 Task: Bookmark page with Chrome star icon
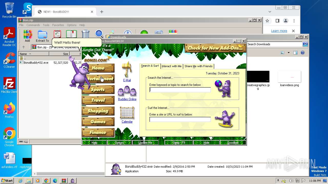coord(267,21)
